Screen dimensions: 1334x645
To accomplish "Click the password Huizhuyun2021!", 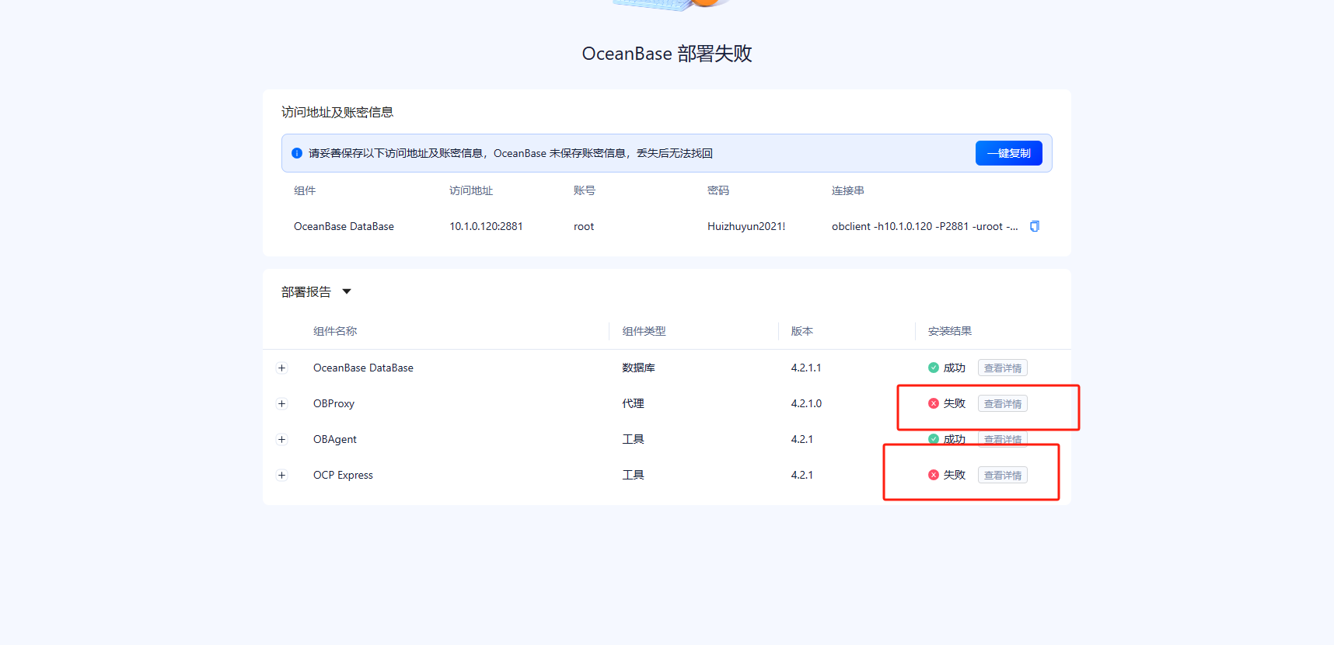I will coord(746,226).
